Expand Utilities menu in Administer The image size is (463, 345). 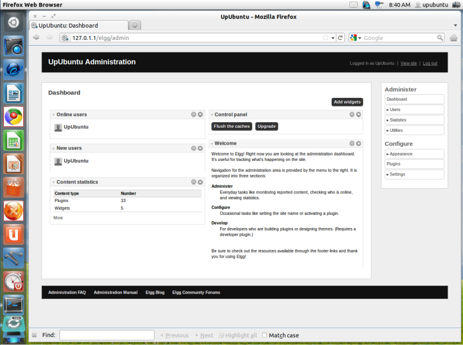tap(414, 130)
